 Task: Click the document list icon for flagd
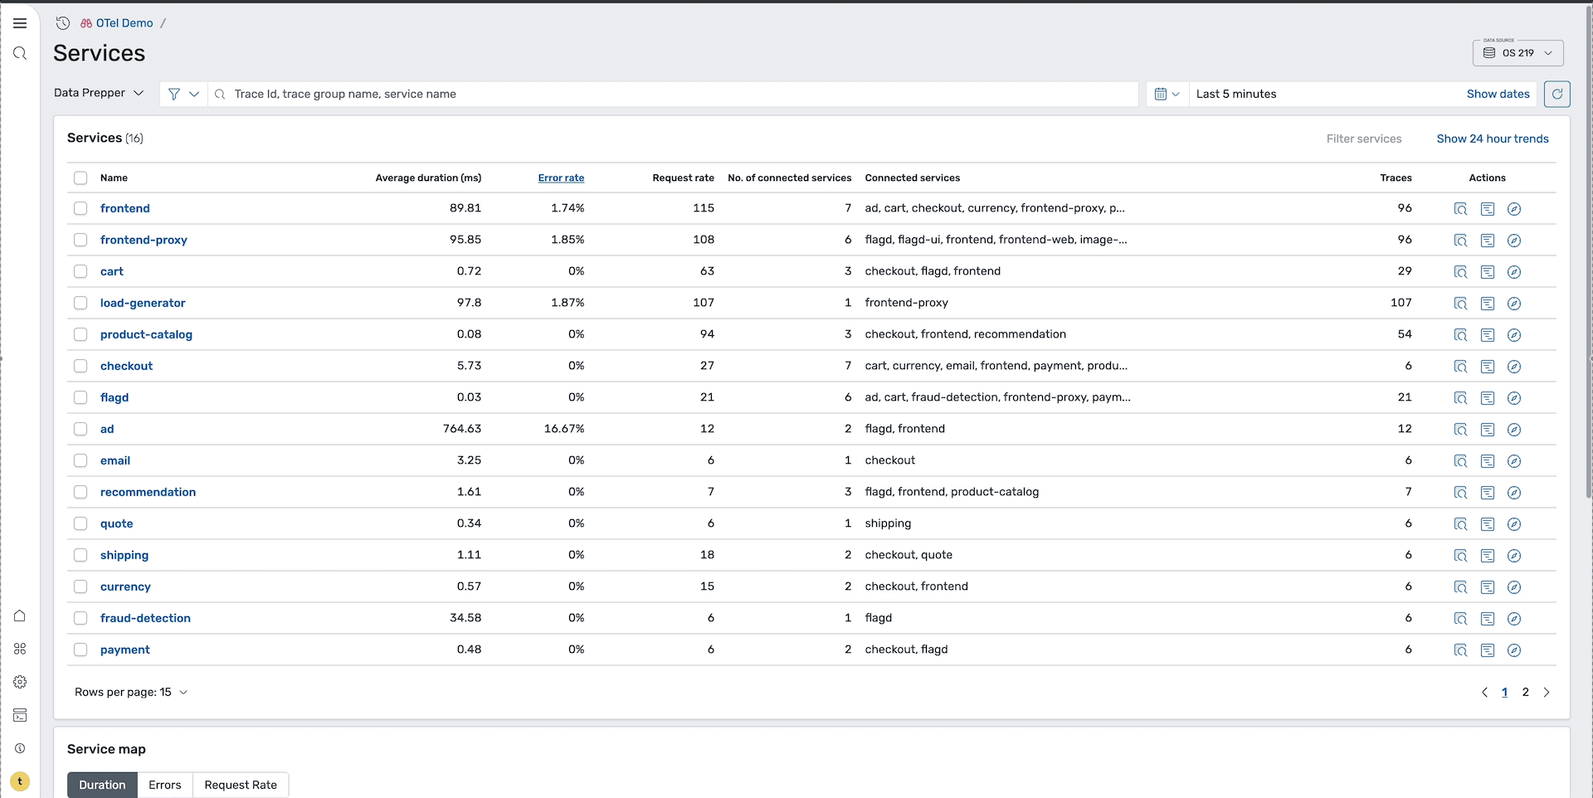1488,398
